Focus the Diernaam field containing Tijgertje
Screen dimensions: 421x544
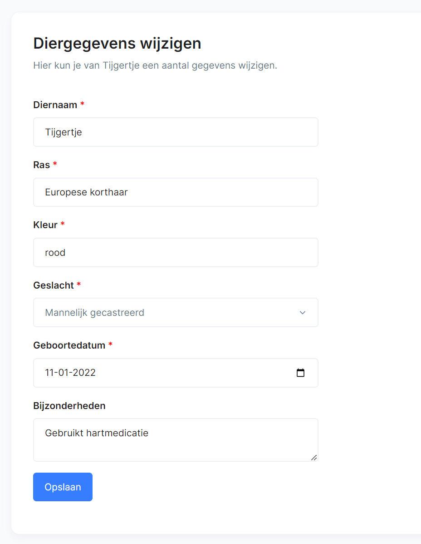tap(176, 132)
